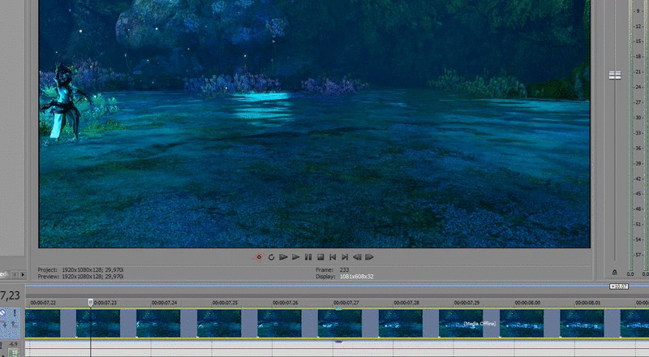Click the tab scroll right arrow
The width and height of the screenshot is (649, 357).
tap(23, 274)
